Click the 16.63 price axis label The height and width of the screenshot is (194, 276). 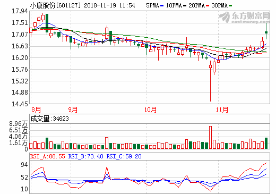coord(20,46)
